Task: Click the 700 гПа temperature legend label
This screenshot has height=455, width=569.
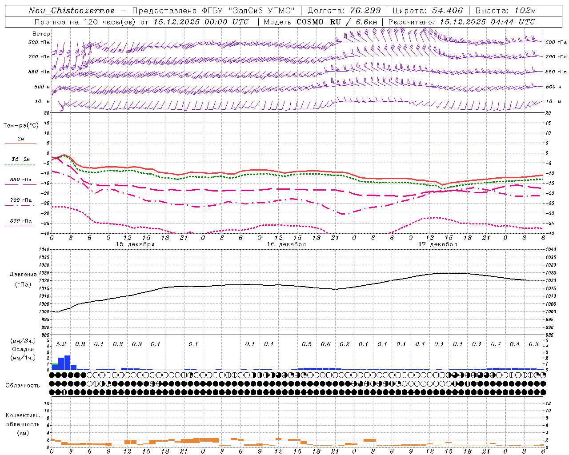Action: (x=21, y=200)
